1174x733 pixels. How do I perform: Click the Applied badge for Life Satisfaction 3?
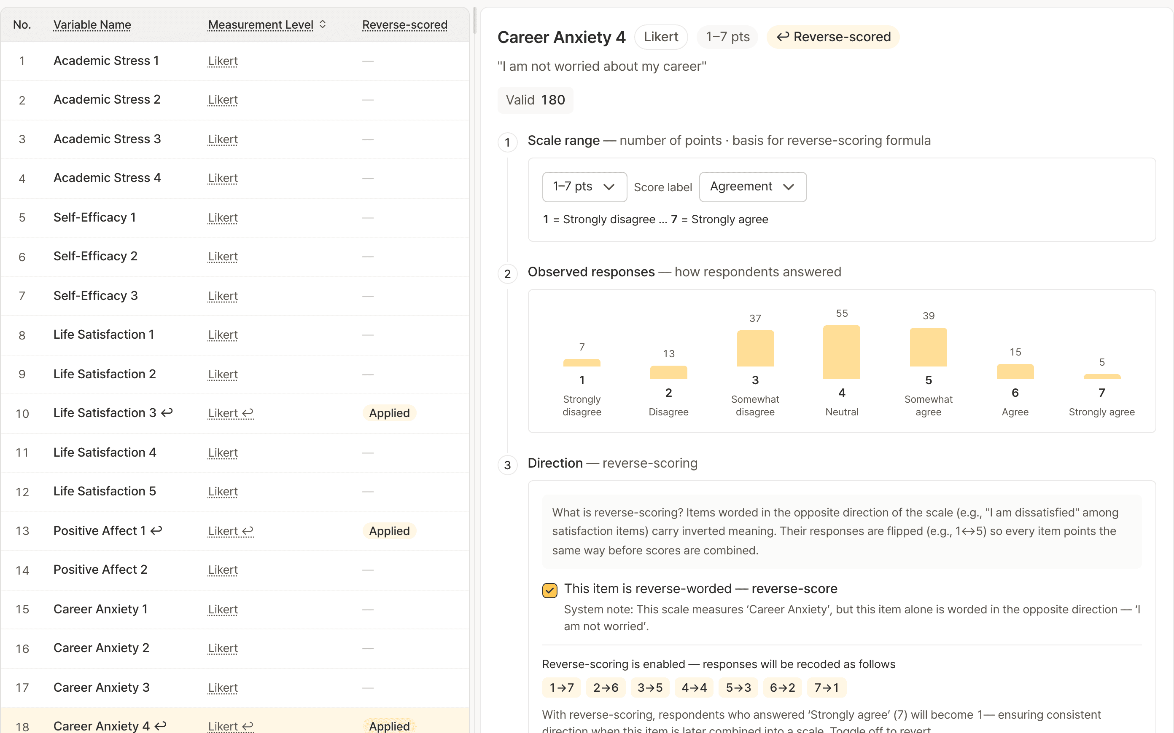pos(389,413)
